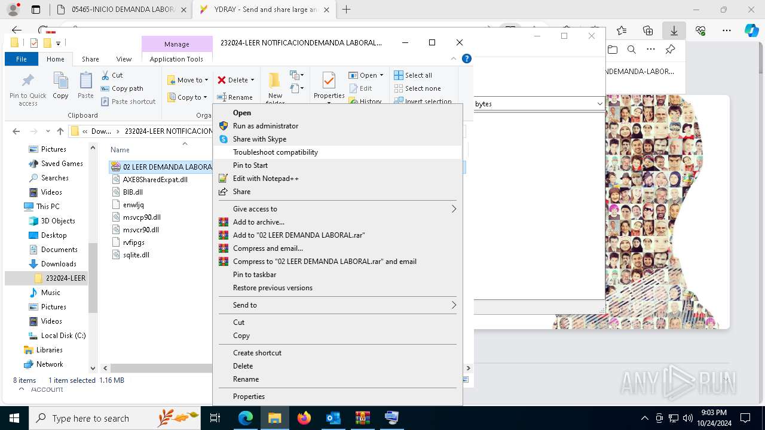Image resolution: width=765 pixels, height=430 pixels.
Task: Open Documents in navigation pane
Action: coord(59,250)
